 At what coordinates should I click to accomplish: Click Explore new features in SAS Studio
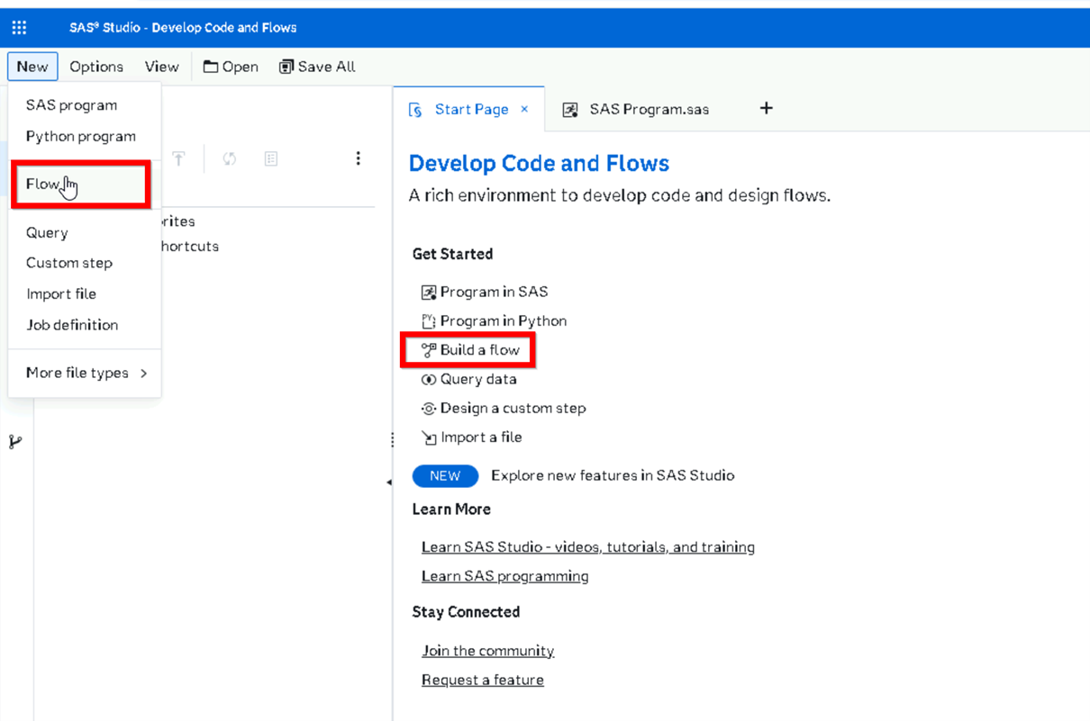coord(613,475)
